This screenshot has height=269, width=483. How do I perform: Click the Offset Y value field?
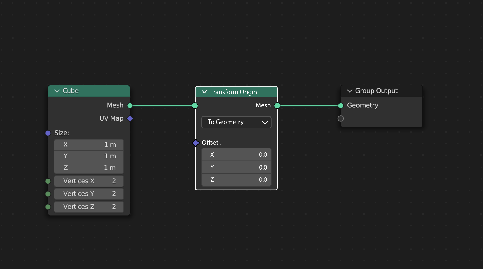coord(236,167)
